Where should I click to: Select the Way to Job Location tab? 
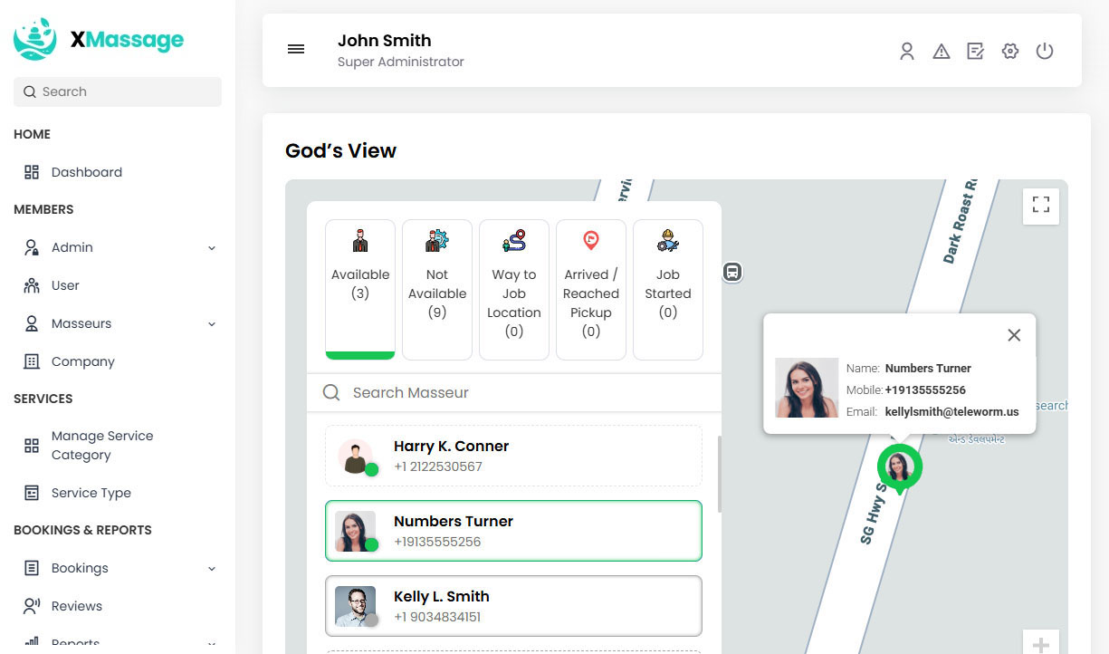tap(514, 288)
